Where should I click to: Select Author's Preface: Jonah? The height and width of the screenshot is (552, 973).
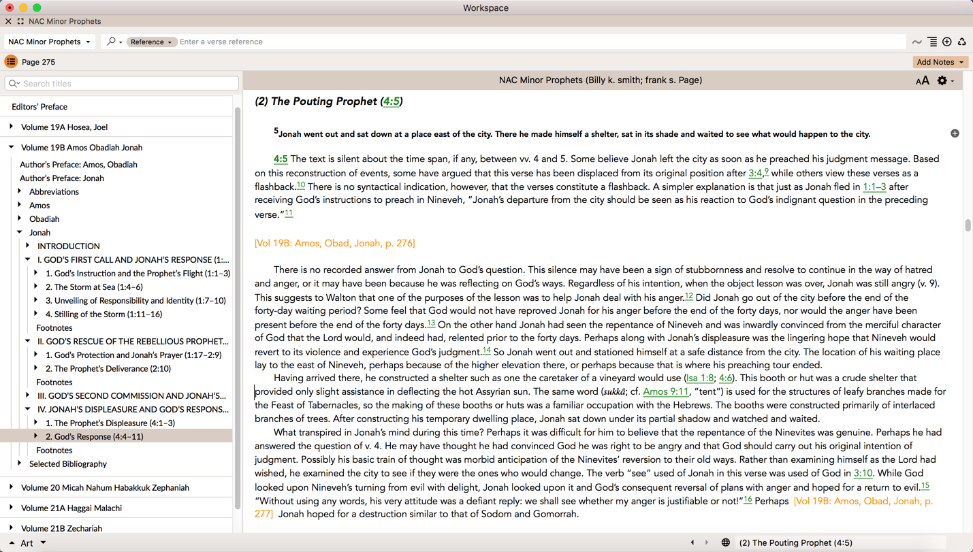coord(62,178)
